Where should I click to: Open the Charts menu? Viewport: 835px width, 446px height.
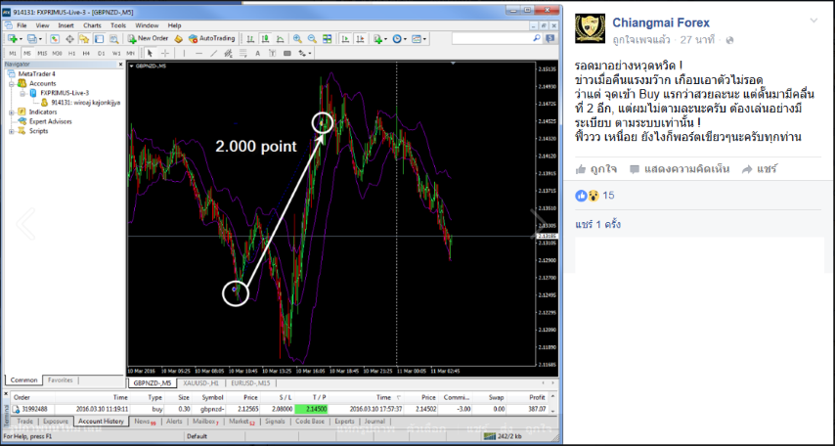tap(92, 25)
